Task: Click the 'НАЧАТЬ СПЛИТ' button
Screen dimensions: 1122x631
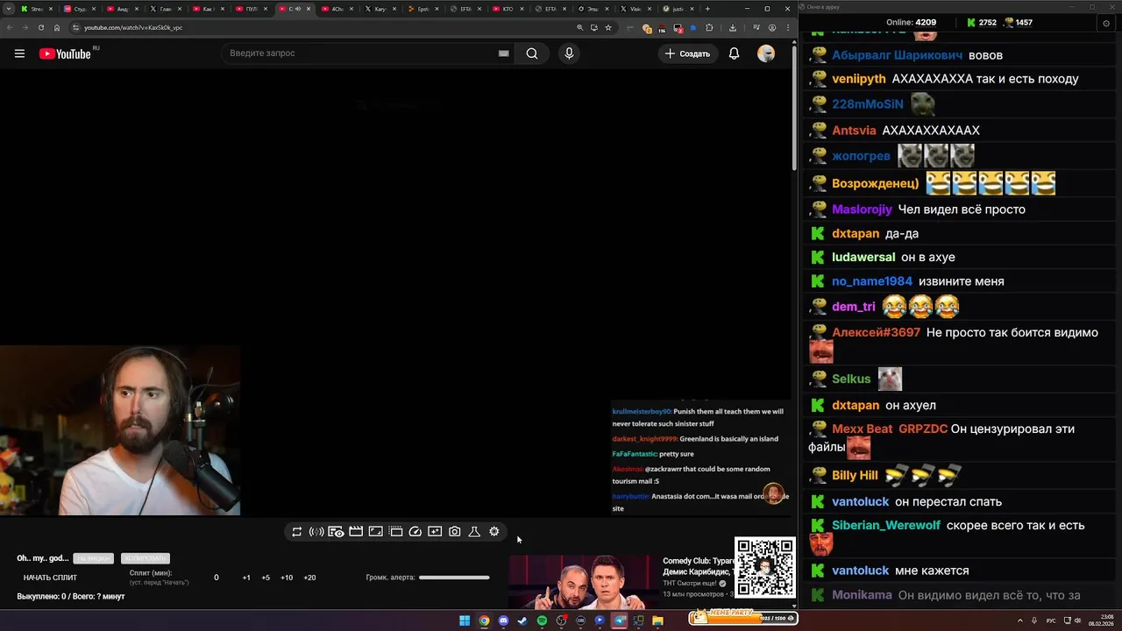Action: [50, 578]
